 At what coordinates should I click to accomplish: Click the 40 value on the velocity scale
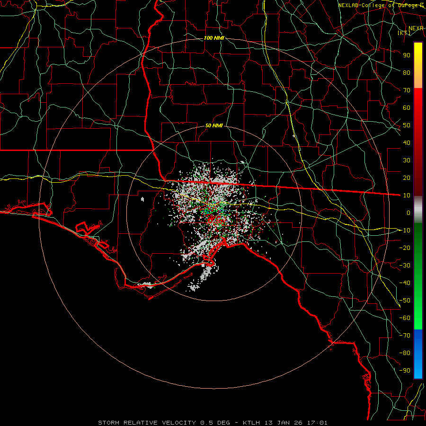[407, 143]
